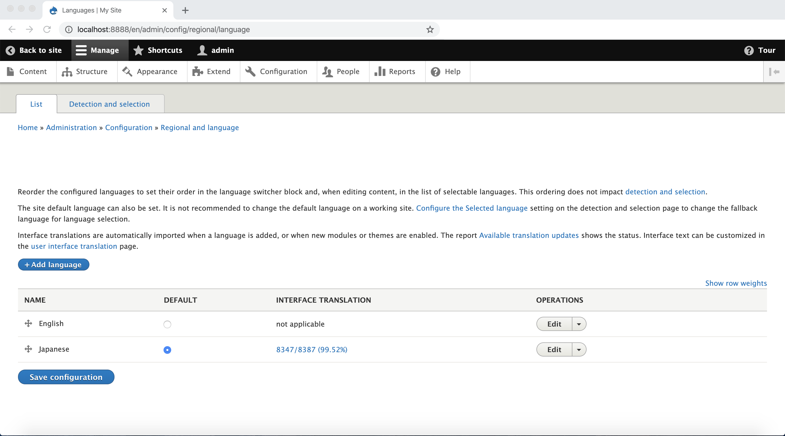
Task: Open the Edit dropdown for English
Action: pyautogui.click(x=579, y=324)
